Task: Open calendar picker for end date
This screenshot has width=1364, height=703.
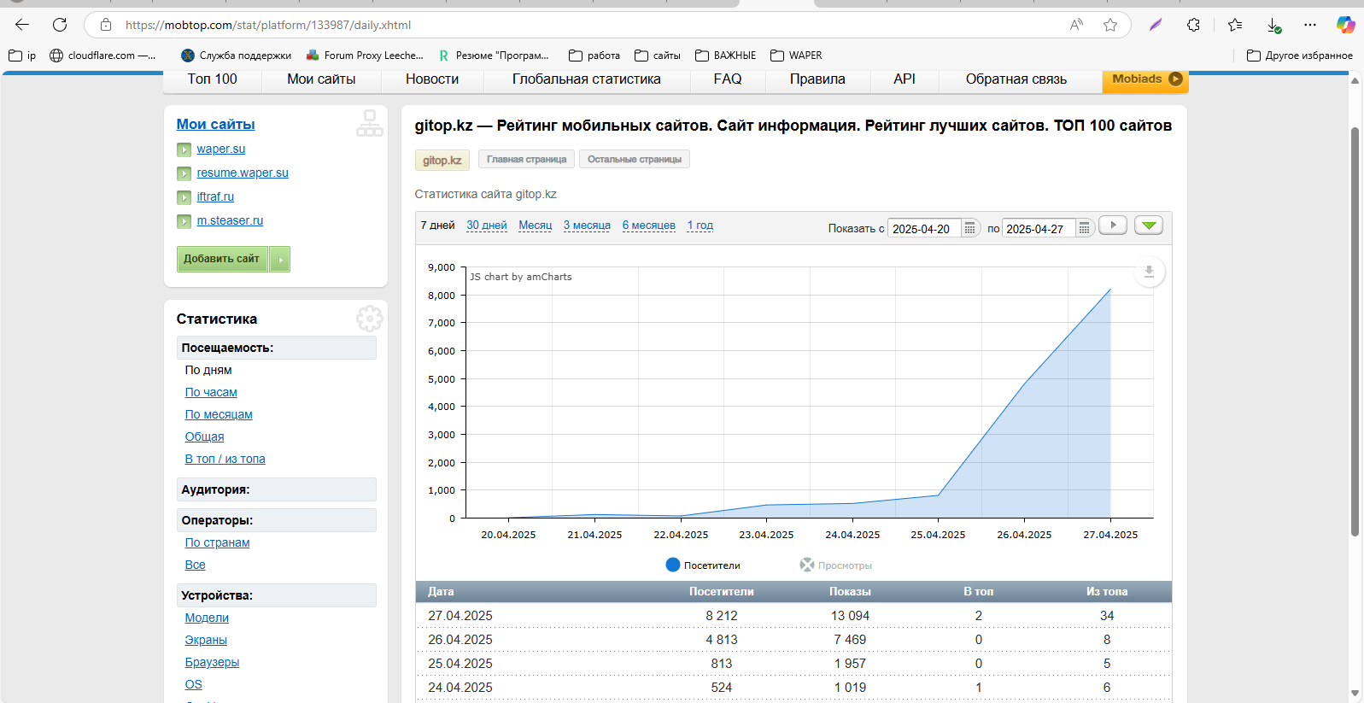Action: 1084,229
